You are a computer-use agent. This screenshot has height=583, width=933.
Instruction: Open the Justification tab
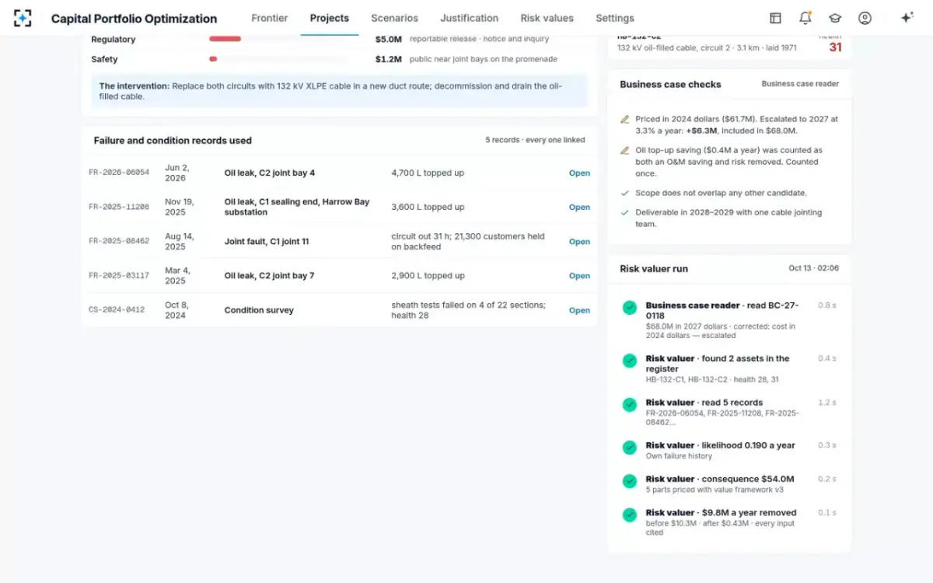click(470, 18)
